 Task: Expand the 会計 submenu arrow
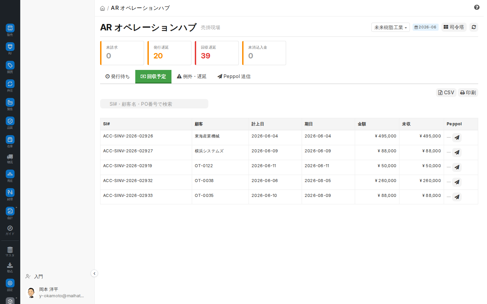pos(16,207)
